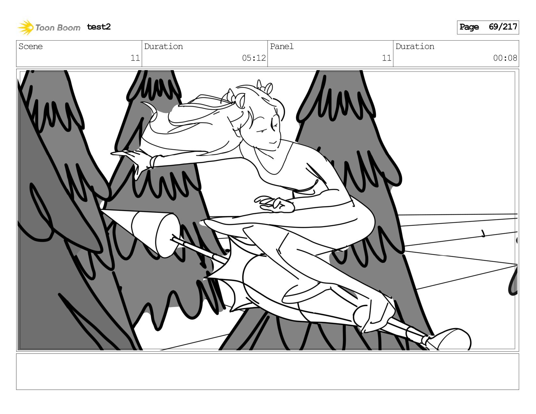Click the empty notes box below the panel
The width and height of the screenshot is (536, 414).
(x=267, y=371)
